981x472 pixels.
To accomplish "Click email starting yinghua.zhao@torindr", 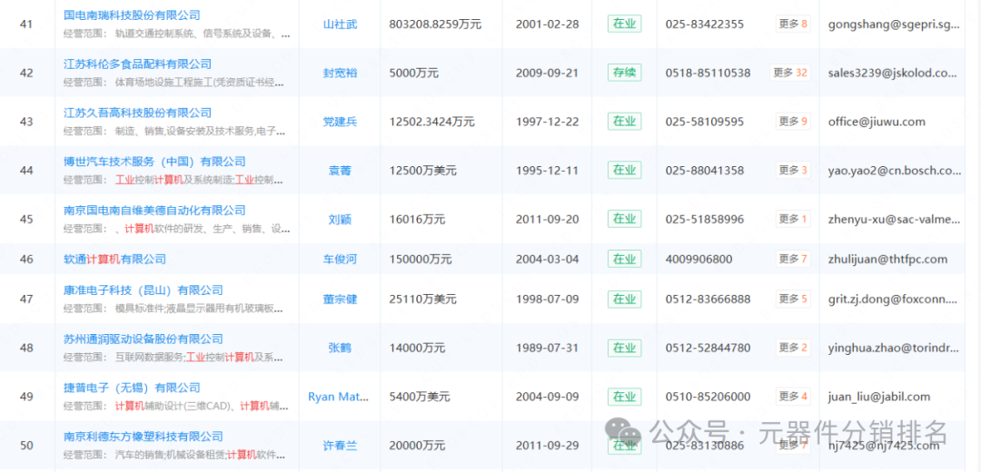I will point(894,348).
